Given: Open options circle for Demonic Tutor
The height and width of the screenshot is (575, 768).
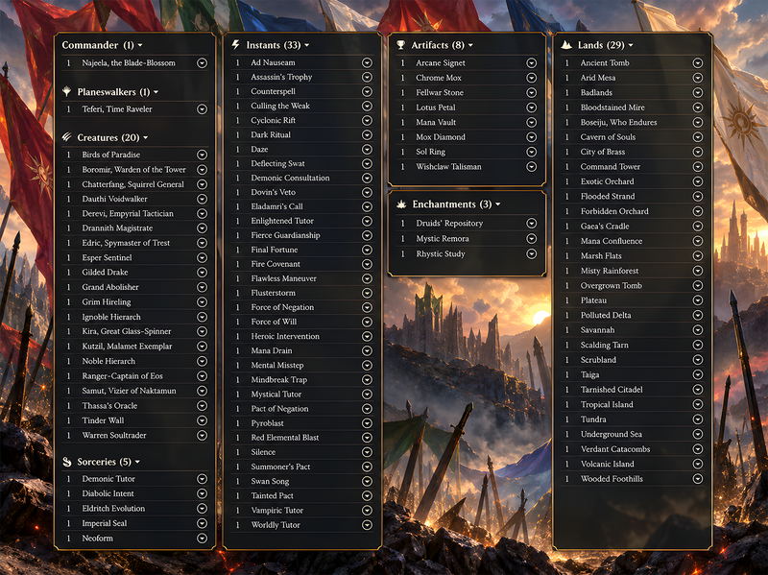Looking at the screenshot, I should (202, 479).
